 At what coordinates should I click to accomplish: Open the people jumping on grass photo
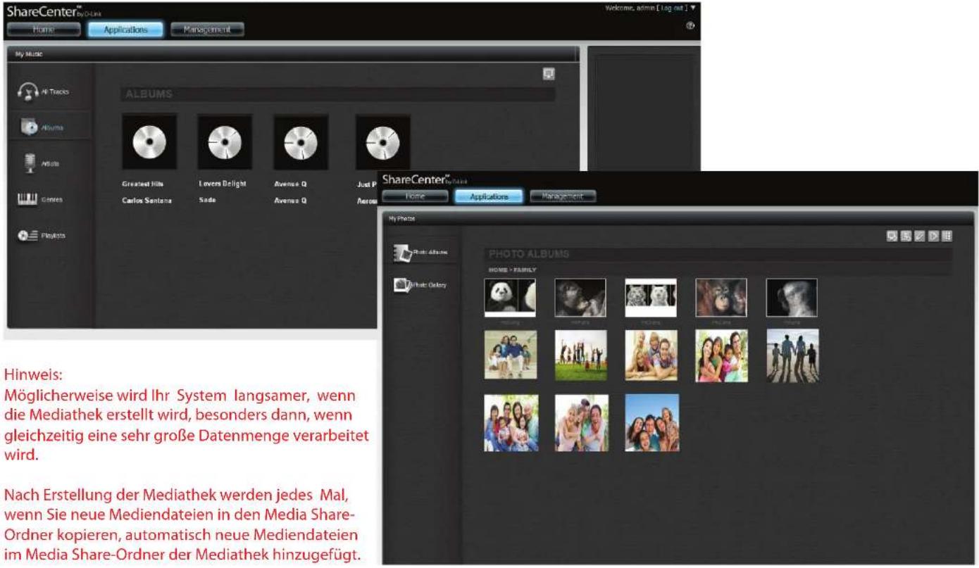tap(581, 355)
